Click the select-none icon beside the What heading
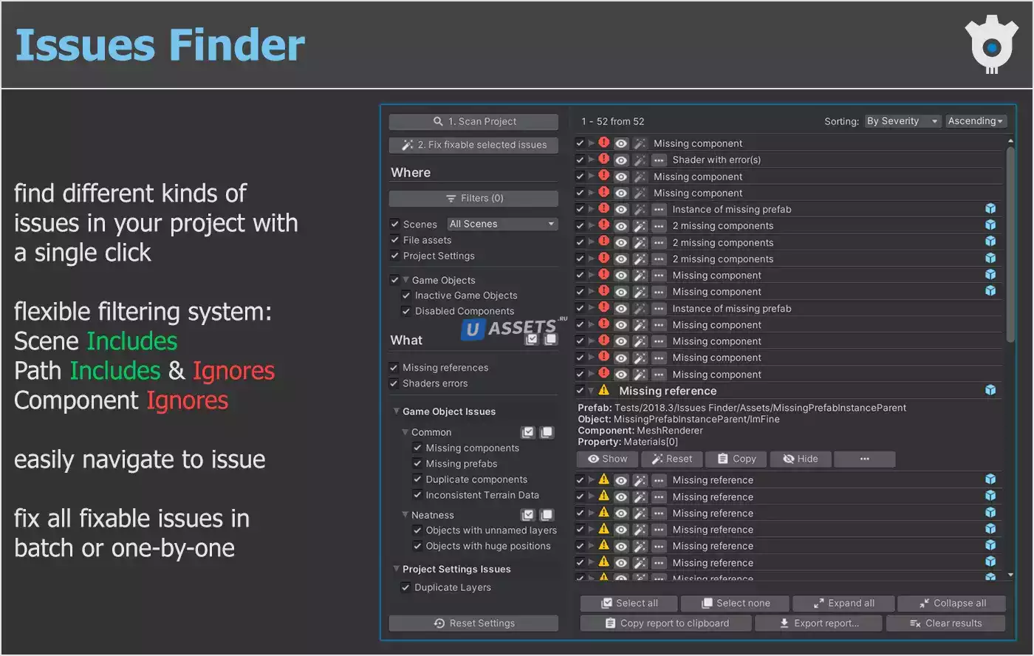This screenshot has height=656, width=1034. 550,339
